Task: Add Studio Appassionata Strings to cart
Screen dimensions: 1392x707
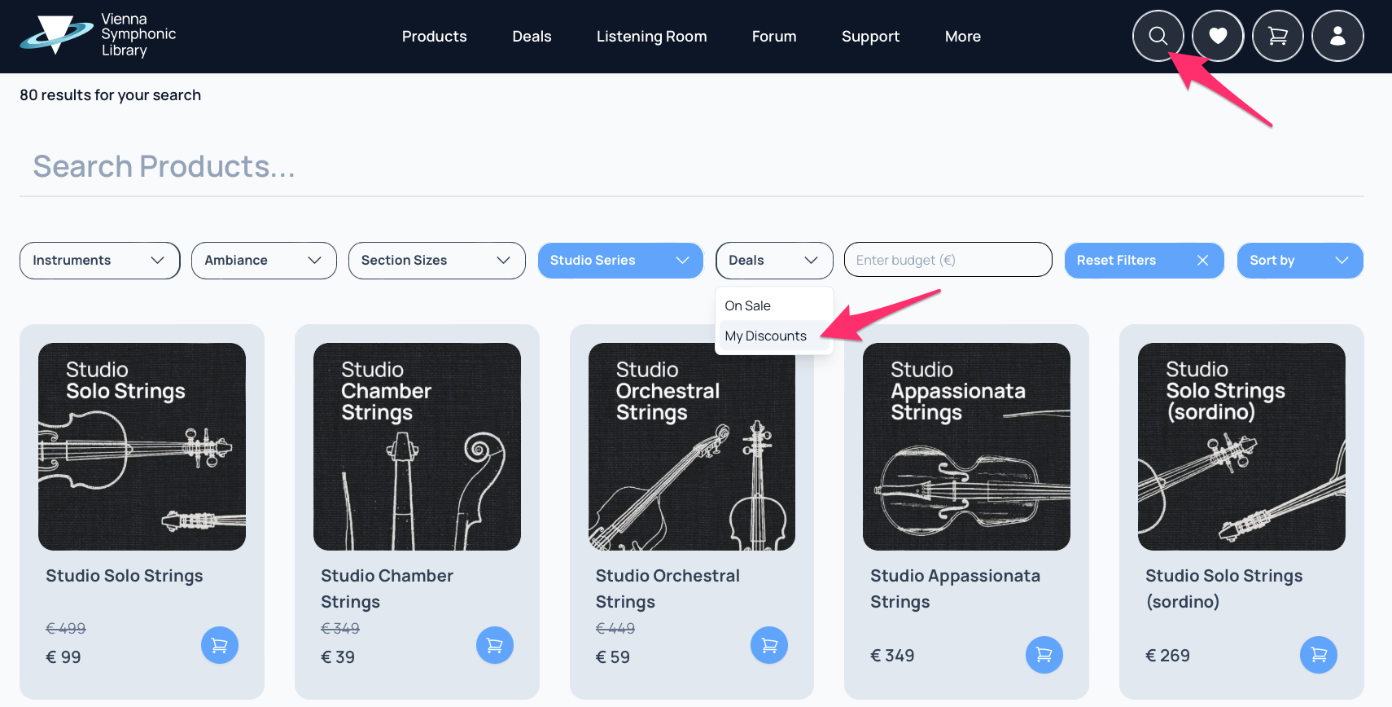Action: coord(1044,655)
